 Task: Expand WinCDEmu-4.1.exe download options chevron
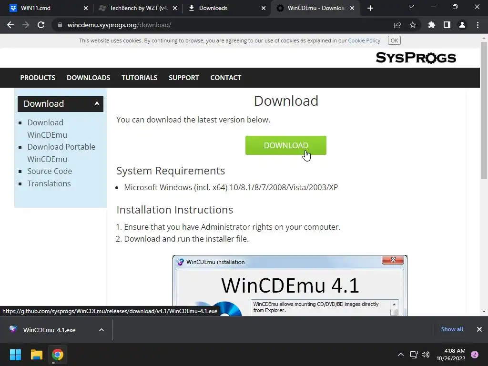point(102,330)
